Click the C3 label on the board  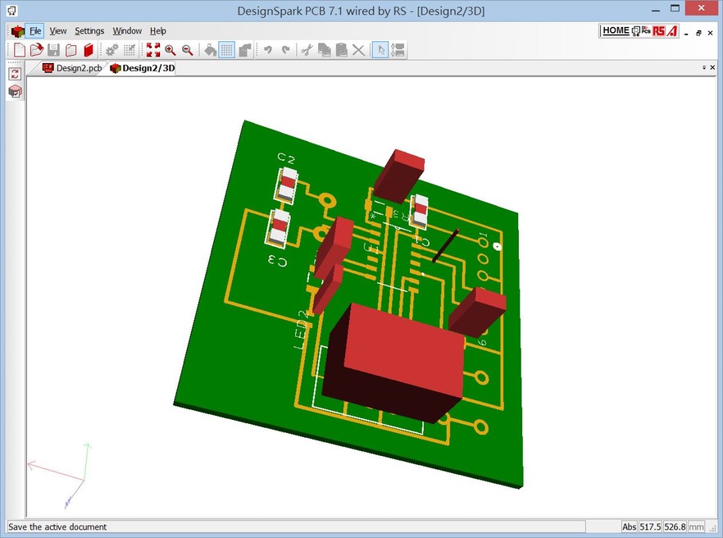(278, 261)
